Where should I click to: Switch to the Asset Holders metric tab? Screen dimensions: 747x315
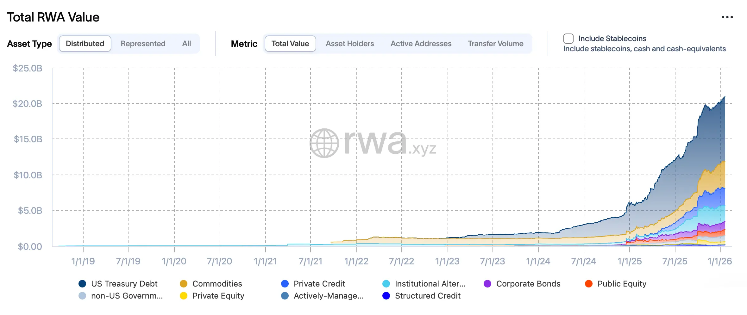[x=350, y=44]
